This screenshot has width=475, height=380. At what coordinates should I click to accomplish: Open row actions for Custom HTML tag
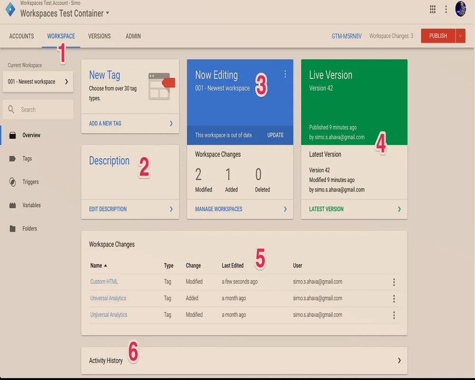pos(394,282)
